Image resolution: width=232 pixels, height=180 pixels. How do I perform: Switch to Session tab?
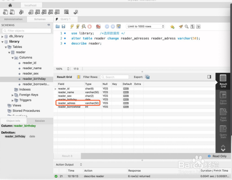pyautogui.click(x=40, y=121)
